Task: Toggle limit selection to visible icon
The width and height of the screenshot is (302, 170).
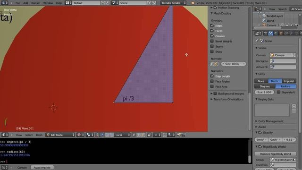Action: pos(149,135)
